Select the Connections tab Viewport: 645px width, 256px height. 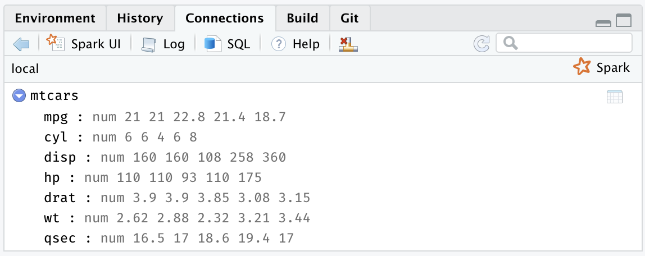225,19
